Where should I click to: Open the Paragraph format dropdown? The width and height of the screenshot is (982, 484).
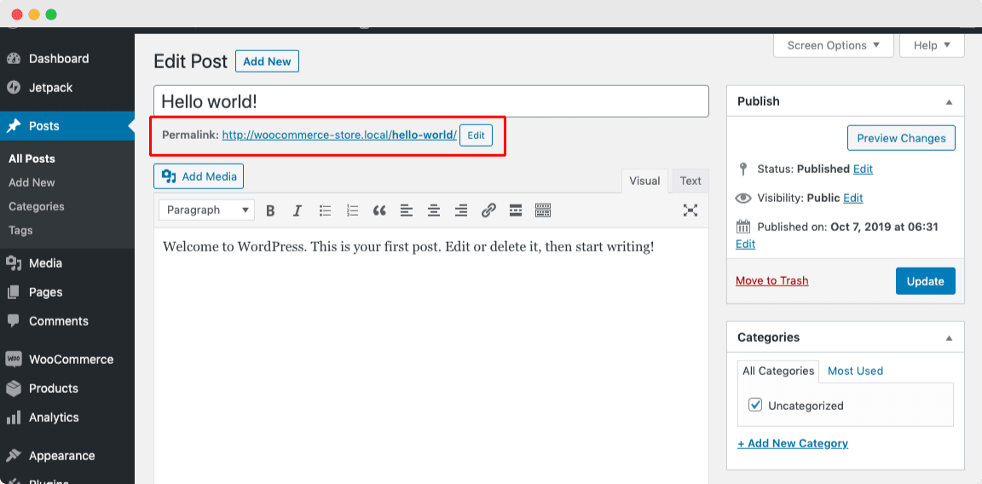(206, 210)
